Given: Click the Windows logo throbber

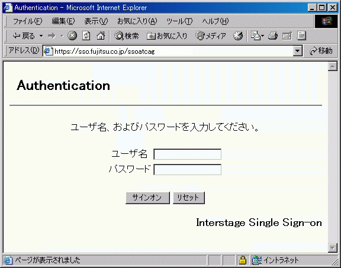Looking at the screenshot, I should (326, 21).
